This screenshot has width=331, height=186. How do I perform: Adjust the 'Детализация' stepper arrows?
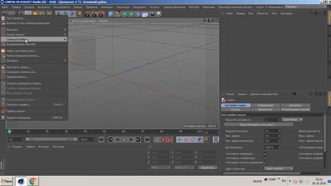coord(279,147)
